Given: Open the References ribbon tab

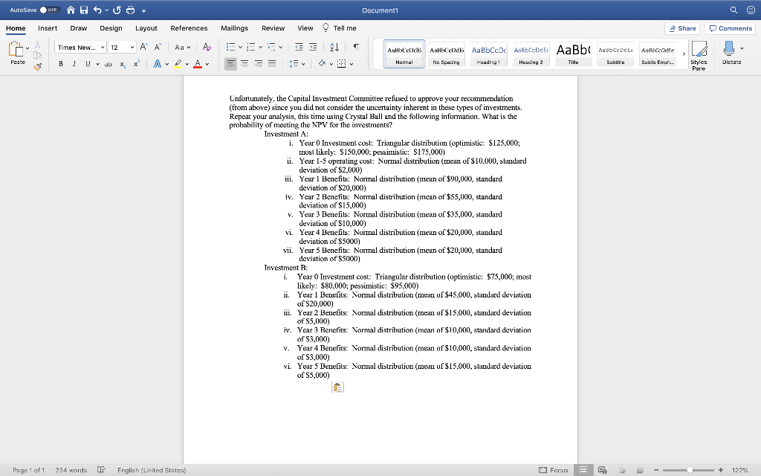Looking at the screenshot, I should (x=189, y=28).
